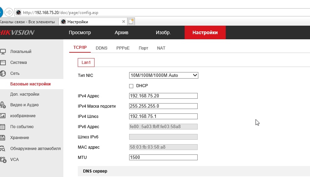Select Базовые настройки submenu item
Image resolution: width=310 pixels, height=177 pixels.
click(x=30, y=84)
